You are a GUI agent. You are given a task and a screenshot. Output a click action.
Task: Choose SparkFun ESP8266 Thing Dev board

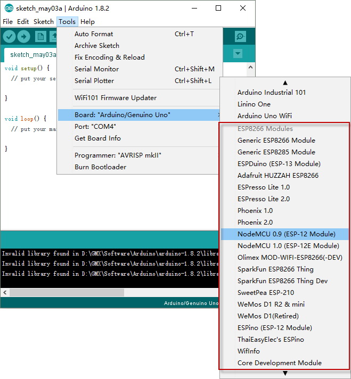pos(285,281)
